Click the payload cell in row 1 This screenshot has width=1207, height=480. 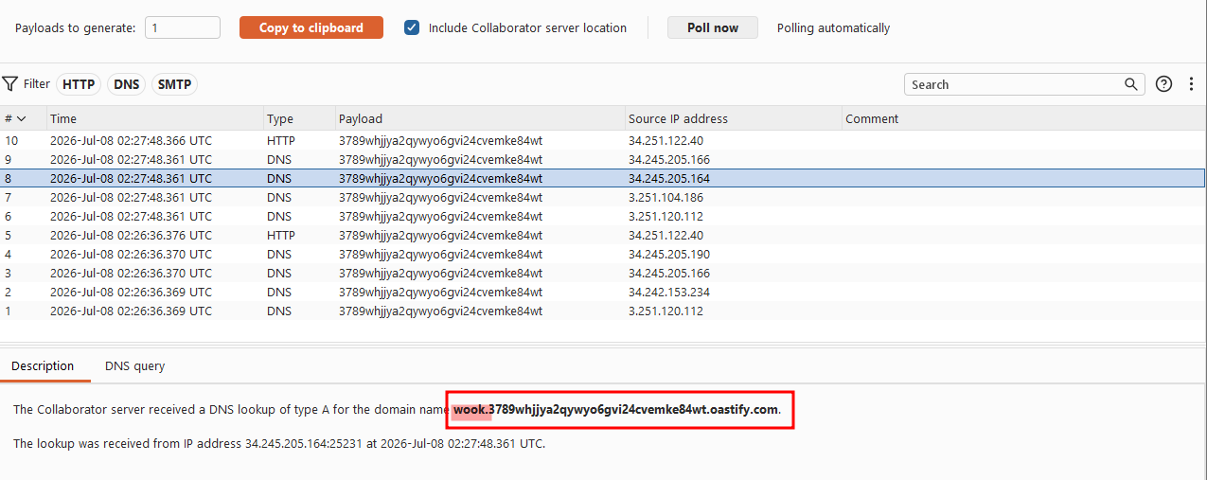click(x=440, y=311)
